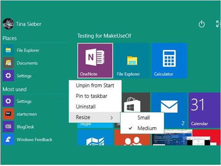Open the Skype tile

[95, 125]
